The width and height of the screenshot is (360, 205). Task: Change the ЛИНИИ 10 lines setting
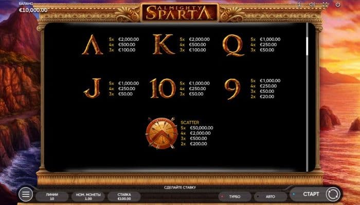(x=52, y=196)
